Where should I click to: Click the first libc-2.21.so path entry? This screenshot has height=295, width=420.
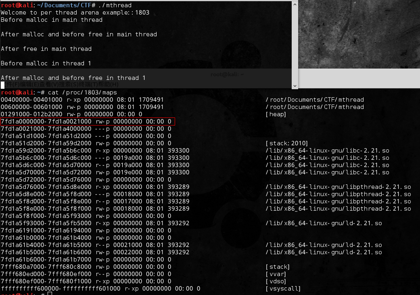tap(327, 151)
